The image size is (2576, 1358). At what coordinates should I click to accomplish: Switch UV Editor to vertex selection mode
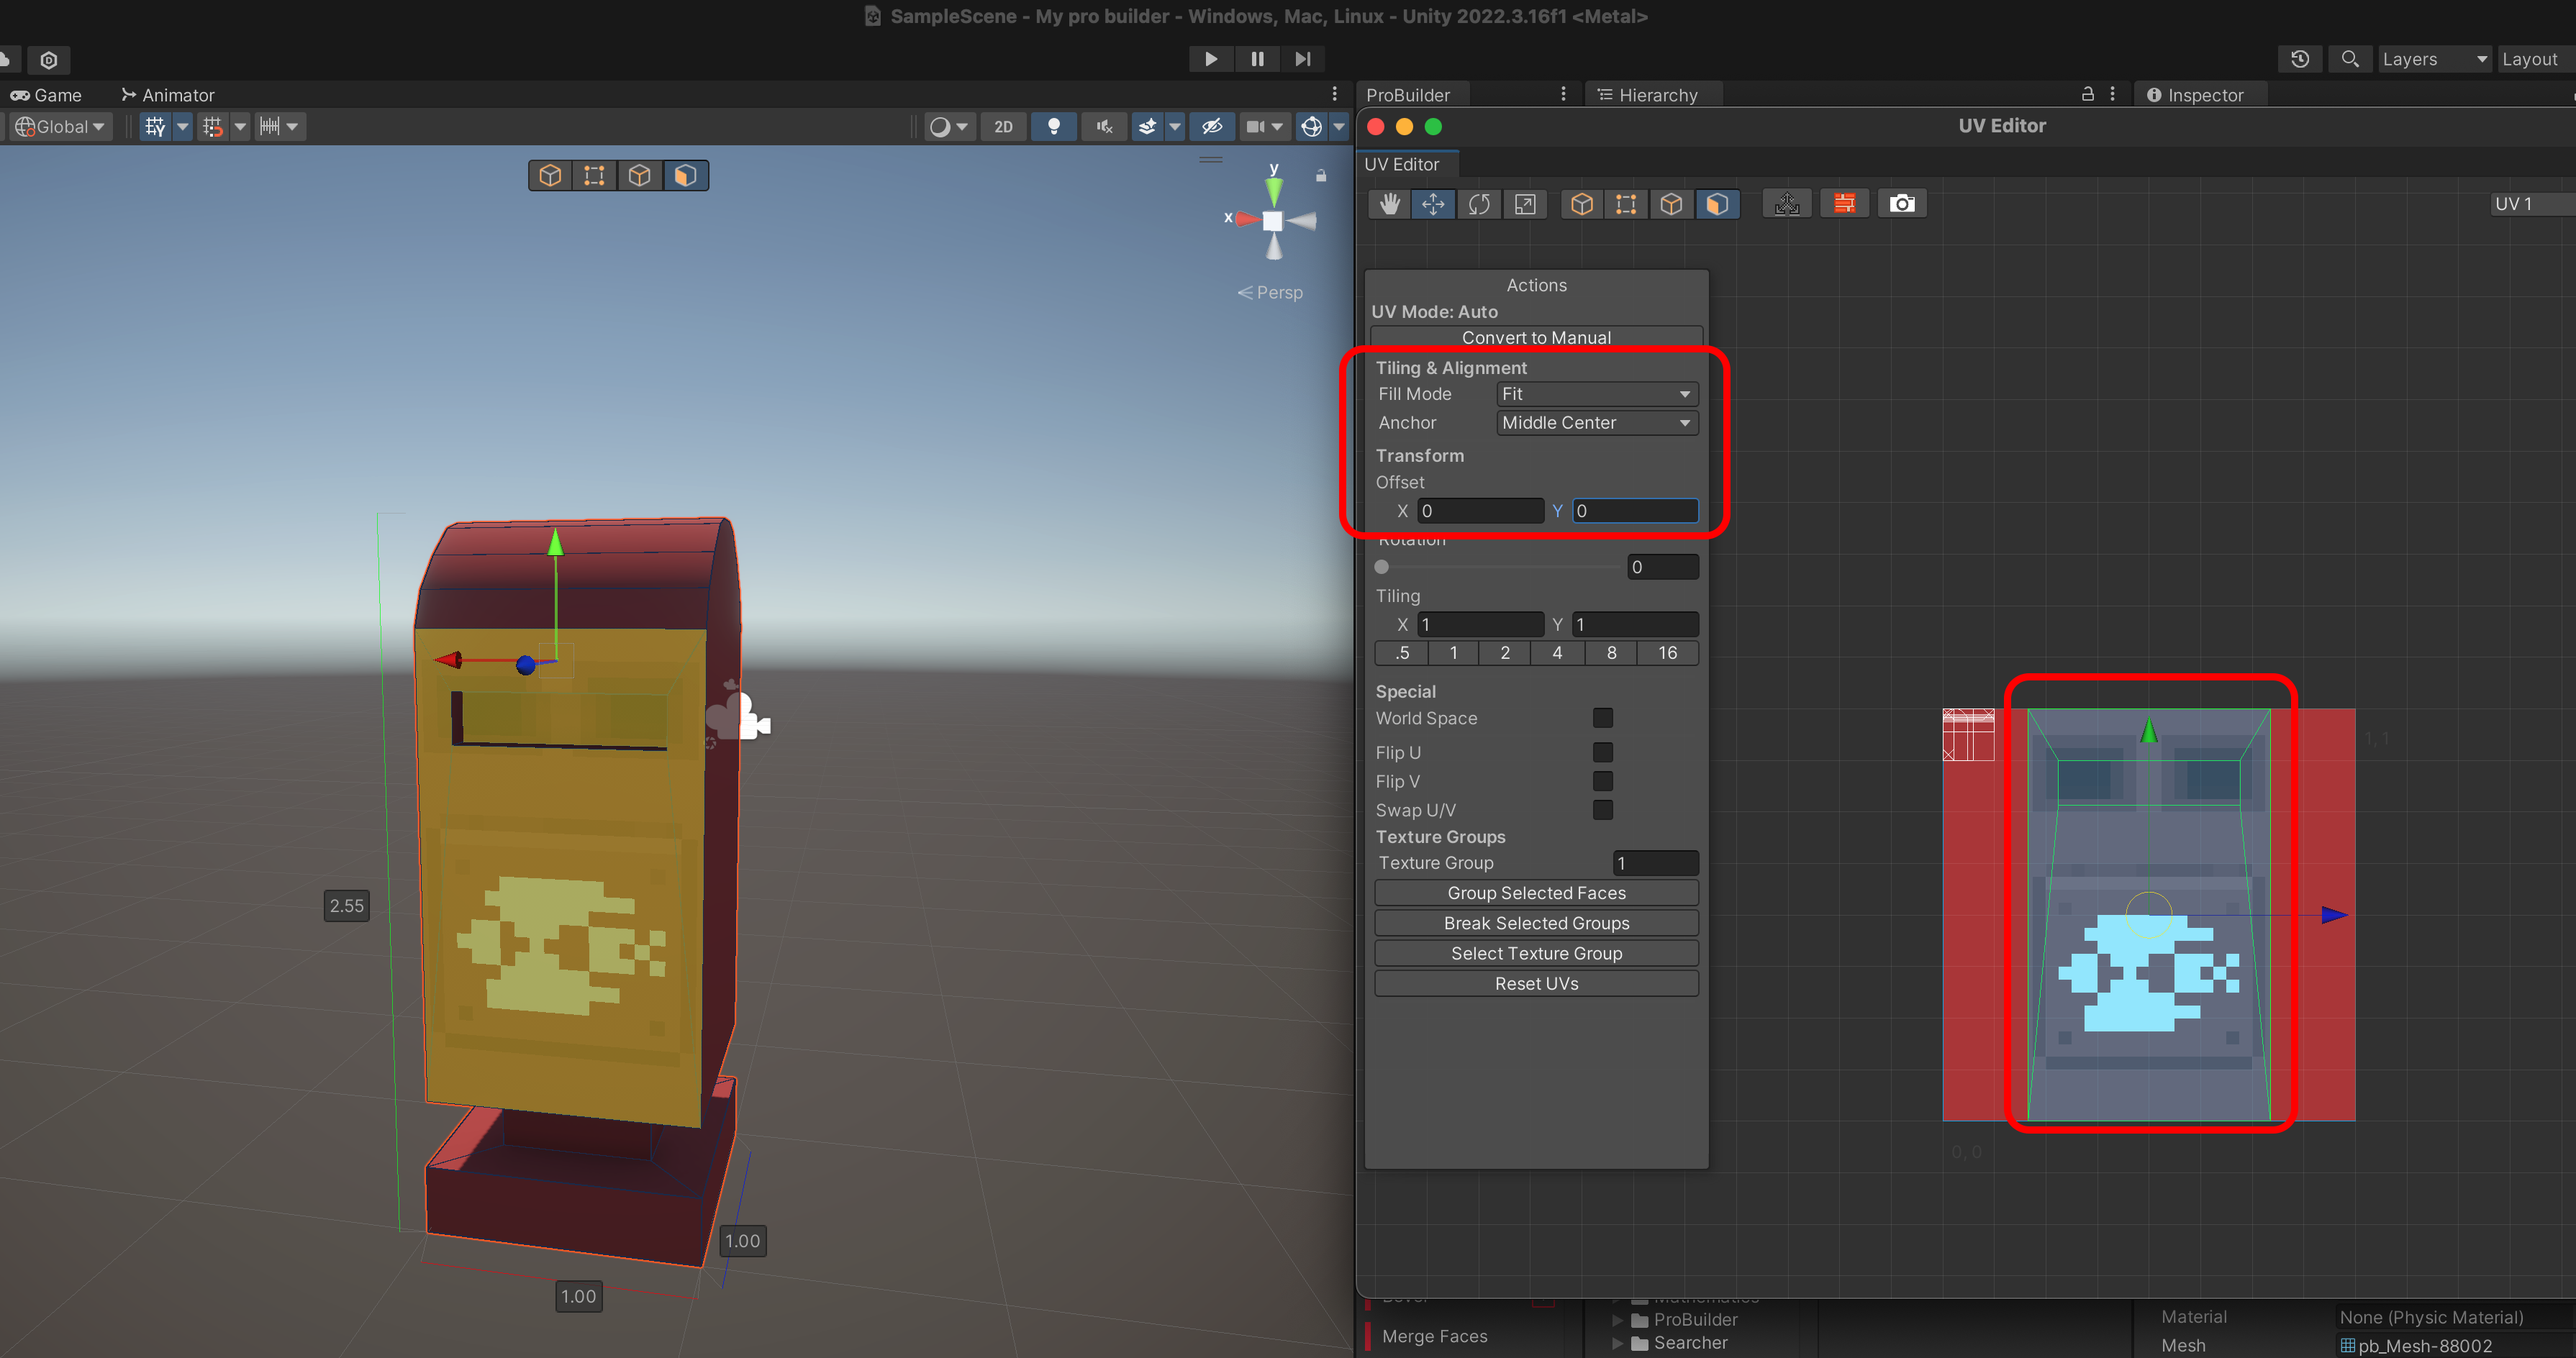1626,204
